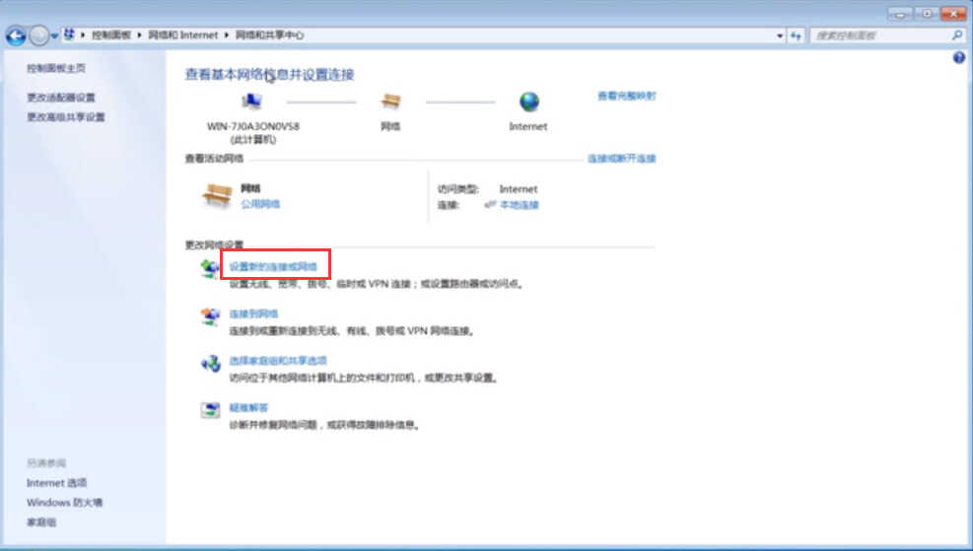This screenshot has height=551, width=973.
Task: Select 网络和共享中心 breadcrumb
Action: click(x=269, y=35)
